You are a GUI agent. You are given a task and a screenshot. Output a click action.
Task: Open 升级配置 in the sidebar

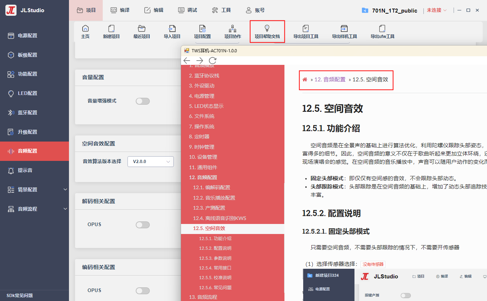pos(34,132)
